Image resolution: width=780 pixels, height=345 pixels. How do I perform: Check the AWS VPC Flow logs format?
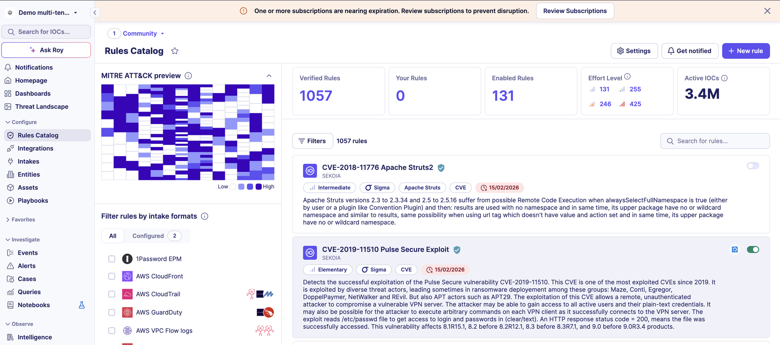(x=112, y=331)
